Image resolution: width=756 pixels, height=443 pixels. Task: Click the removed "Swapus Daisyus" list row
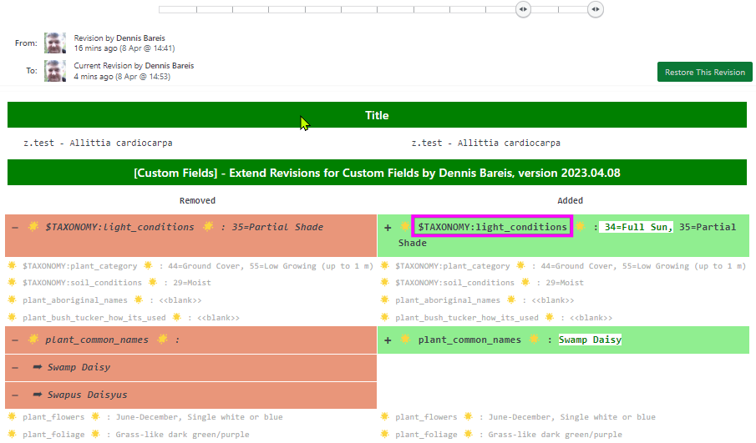191,395
